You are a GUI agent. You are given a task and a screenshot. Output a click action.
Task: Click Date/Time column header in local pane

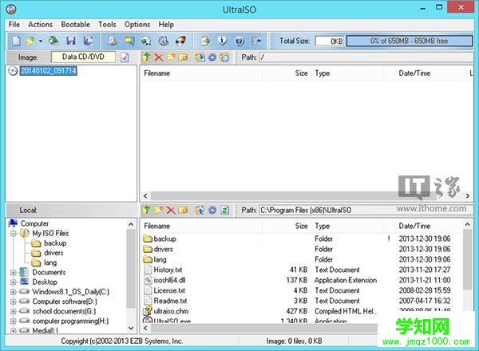pyautogui.click(x=428, y=227)
